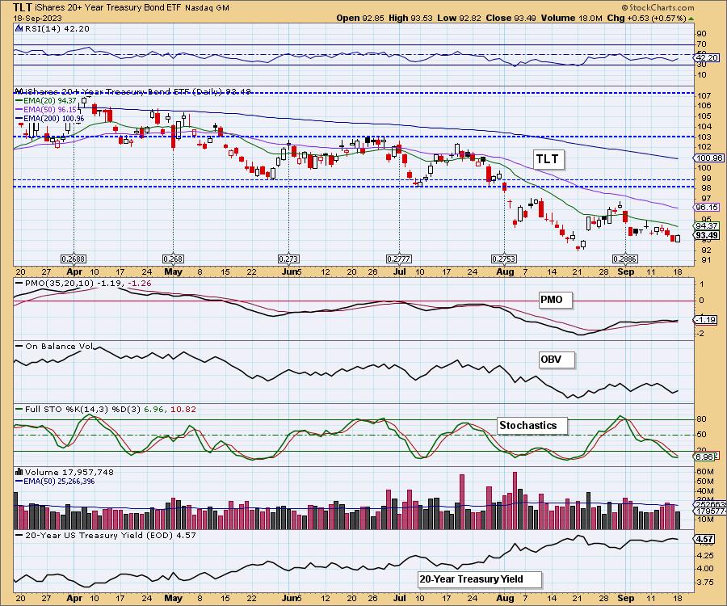Image resolution: width=727 pixels, height=606 pixels.
Task: Click the volume bars icon beside Volume 17,957,748
Action: [19, 472]
